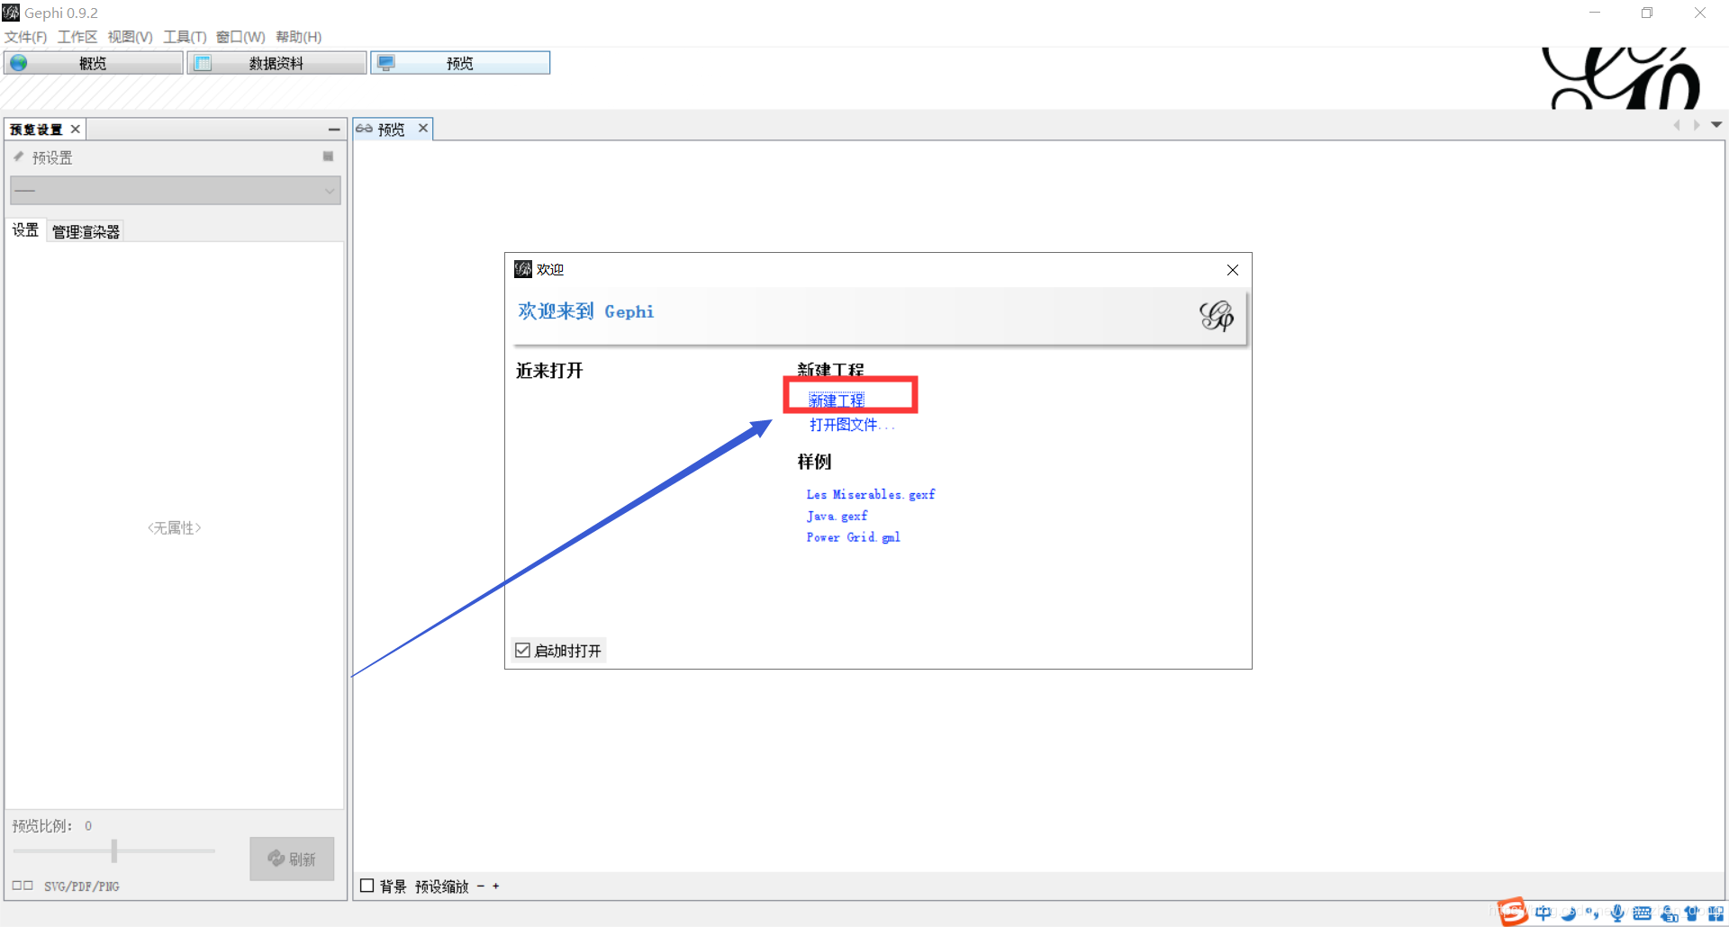Click the 新建工程 link

coord(837,400)
